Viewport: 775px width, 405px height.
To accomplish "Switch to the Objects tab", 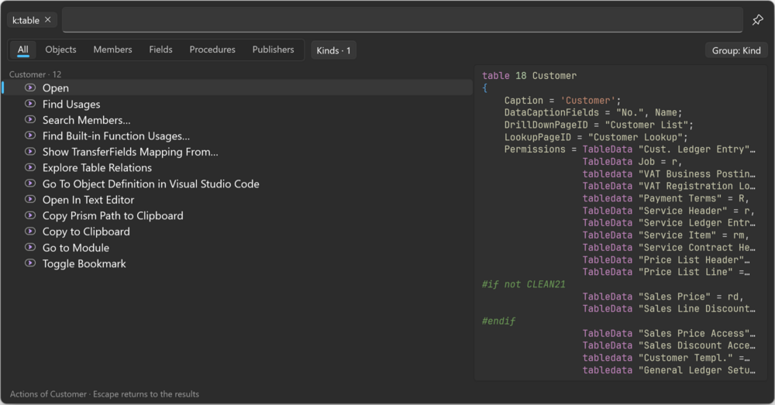I will [60, 50].
